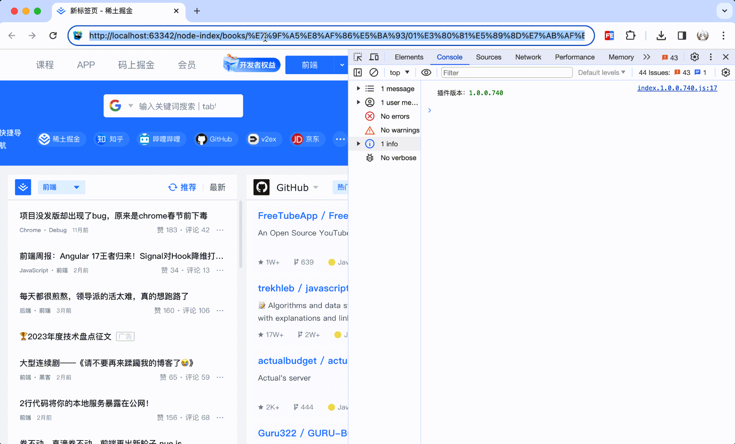The height and width of the screenshot is (444, 735).
Task: Open the 稀土掘金 shortcut
Action: tap(60, 139)
